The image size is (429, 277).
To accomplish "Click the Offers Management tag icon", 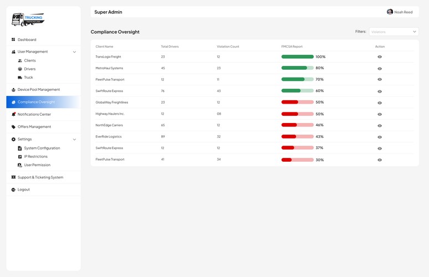I will pyautogui.click(x=13, y=127).
